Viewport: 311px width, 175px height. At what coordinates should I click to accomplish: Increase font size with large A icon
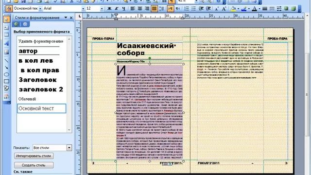[224, 9]
